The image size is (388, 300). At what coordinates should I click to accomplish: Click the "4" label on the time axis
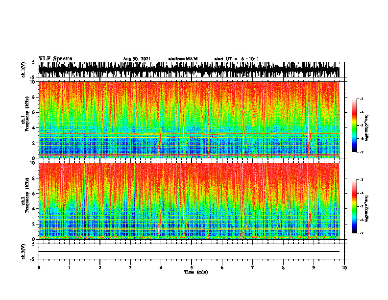(x=161, y=268)
